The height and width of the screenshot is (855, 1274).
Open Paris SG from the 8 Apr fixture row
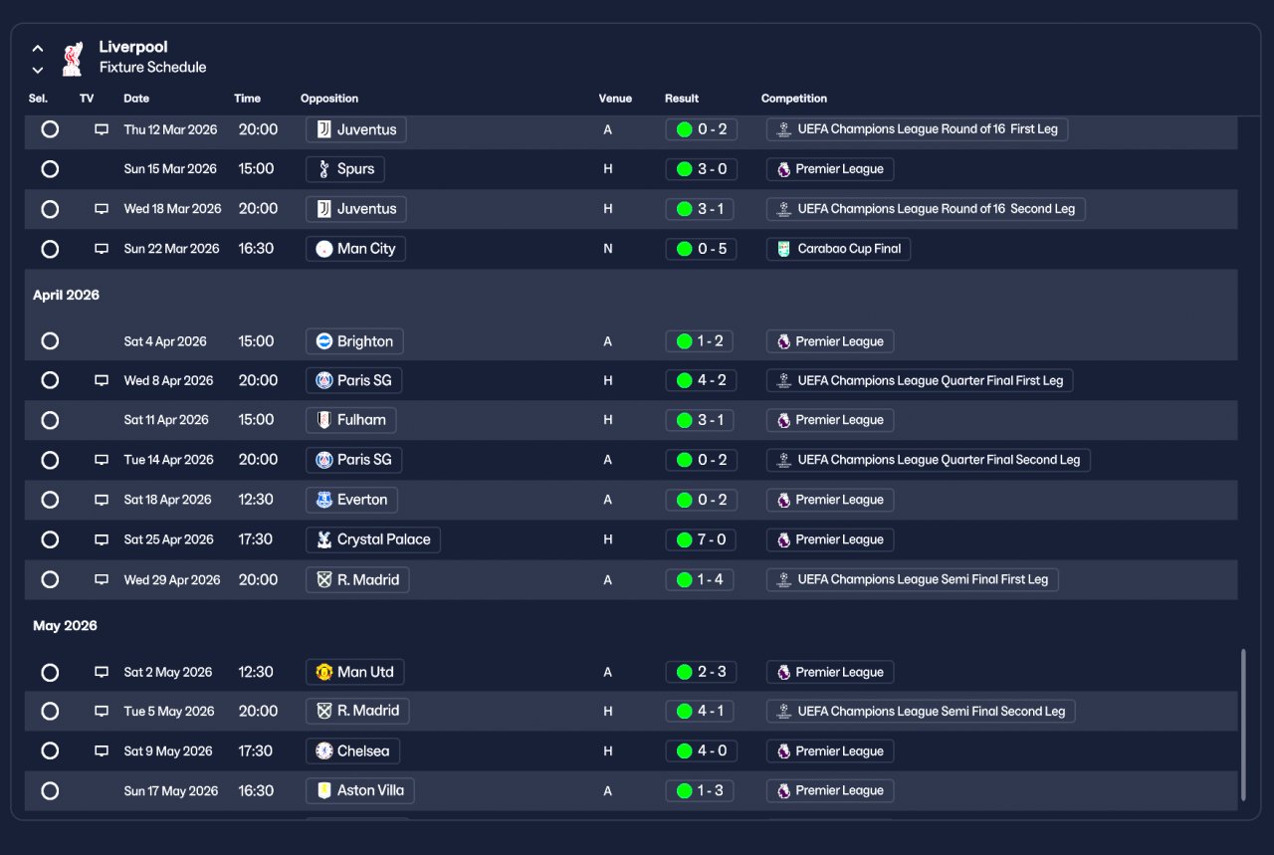pyautogui.click(x=354, y=380)
